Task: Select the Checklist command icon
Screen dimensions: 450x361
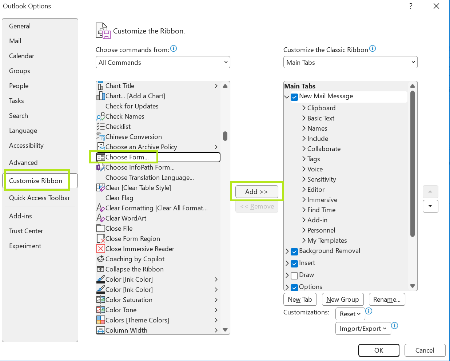Action: tap(101, 127)
